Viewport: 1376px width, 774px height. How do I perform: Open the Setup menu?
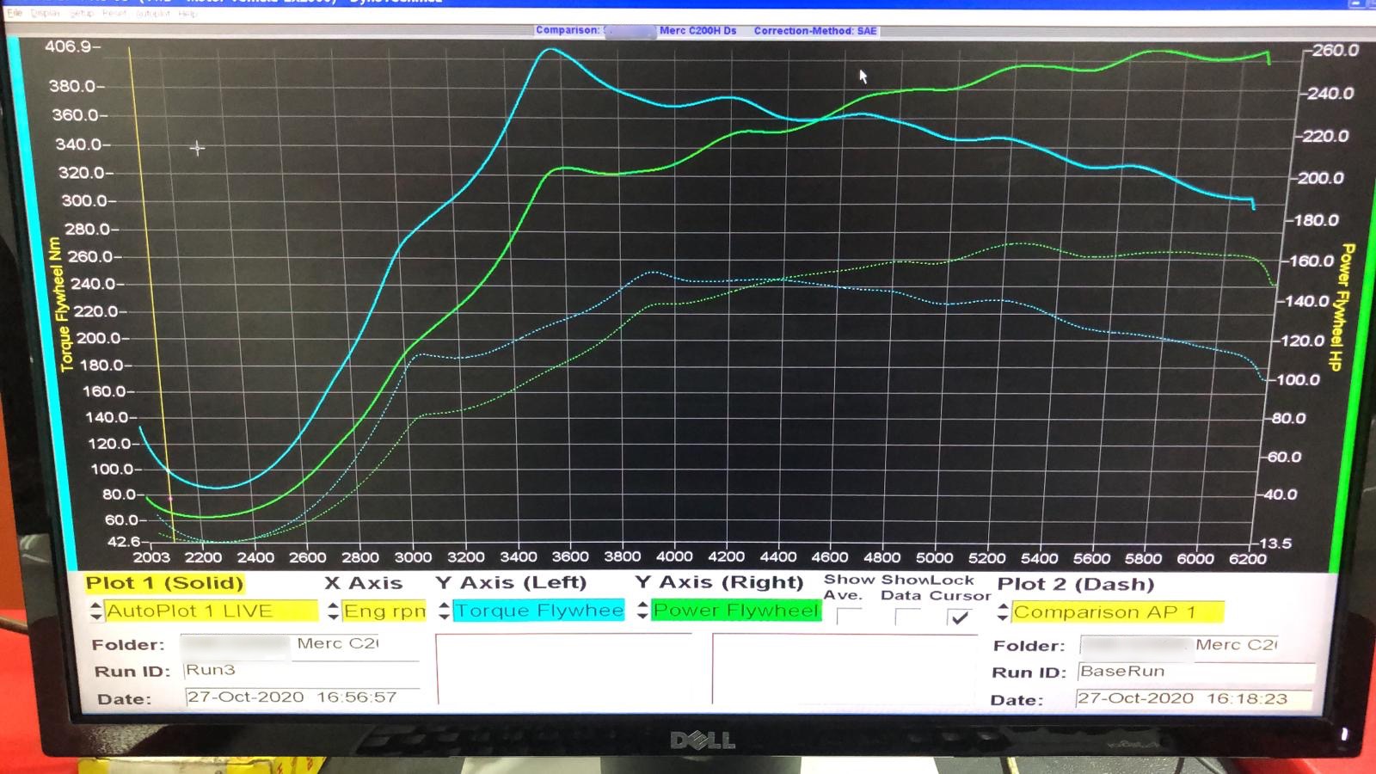tap(82, 14)
